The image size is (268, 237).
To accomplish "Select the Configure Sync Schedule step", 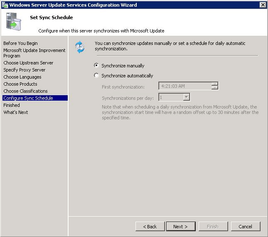I will (x=28, y=98).
